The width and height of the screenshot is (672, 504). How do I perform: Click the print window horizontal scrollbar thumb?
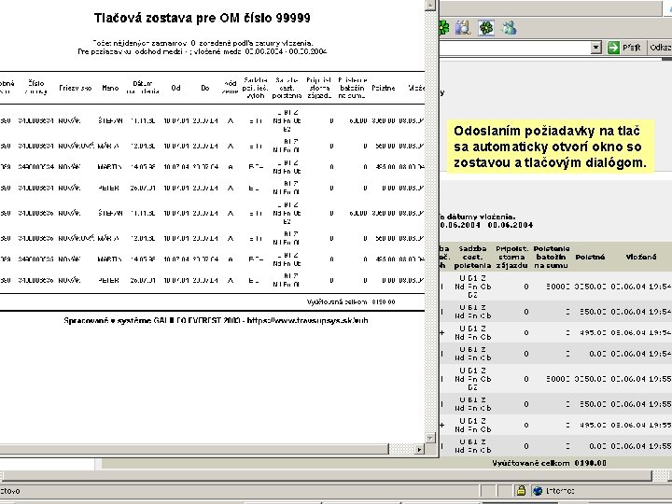194,449
